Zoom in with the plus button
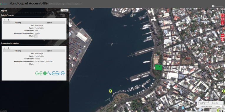 click(222, 23)
